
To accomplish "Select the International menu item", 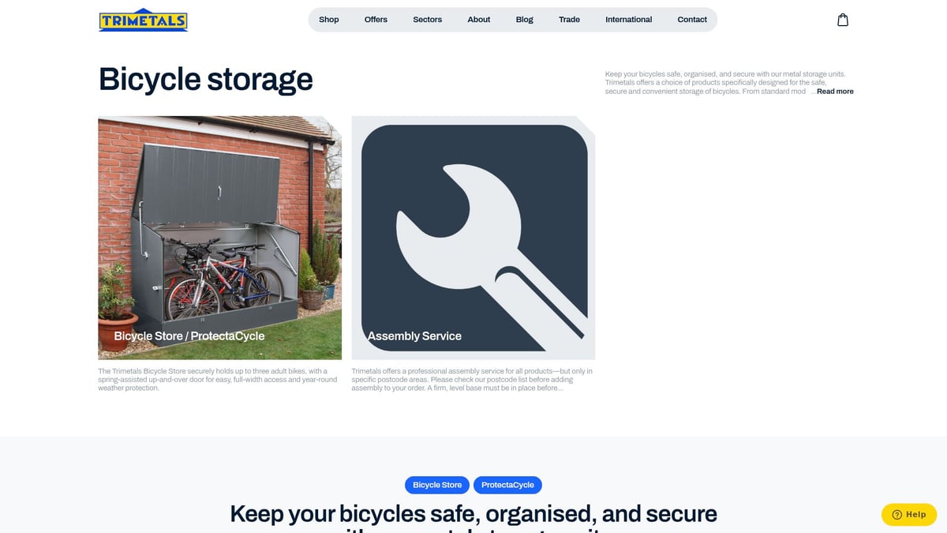I will pyautogui.click(x=628, y=20).
